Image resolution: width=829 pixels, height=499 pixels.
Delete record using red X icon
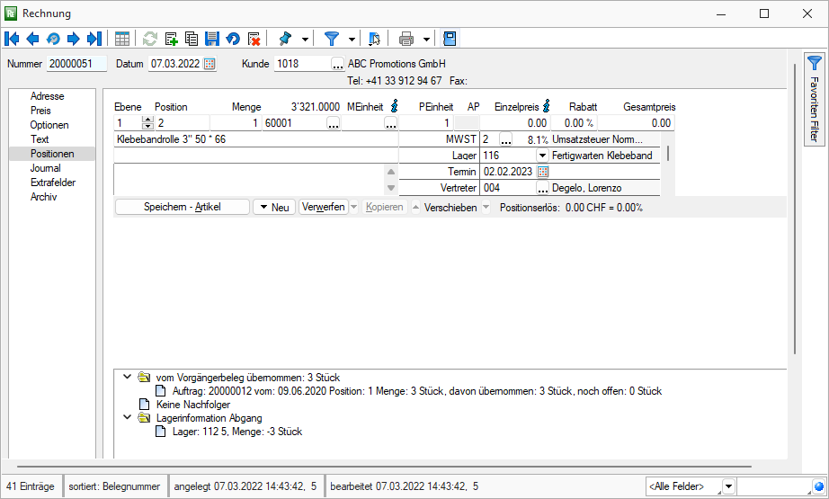[x=254, y=39]
